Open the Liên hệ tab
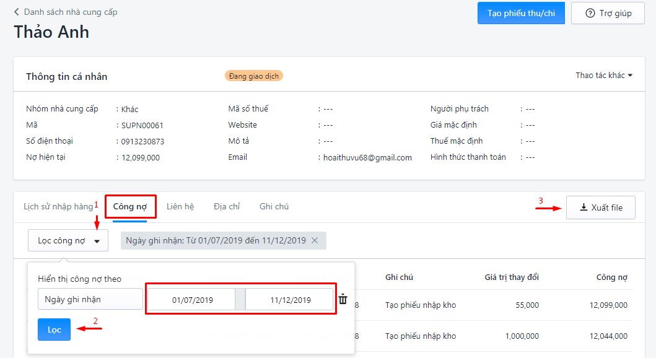Viewport: 656px width, 358px height. click(180, 207)
